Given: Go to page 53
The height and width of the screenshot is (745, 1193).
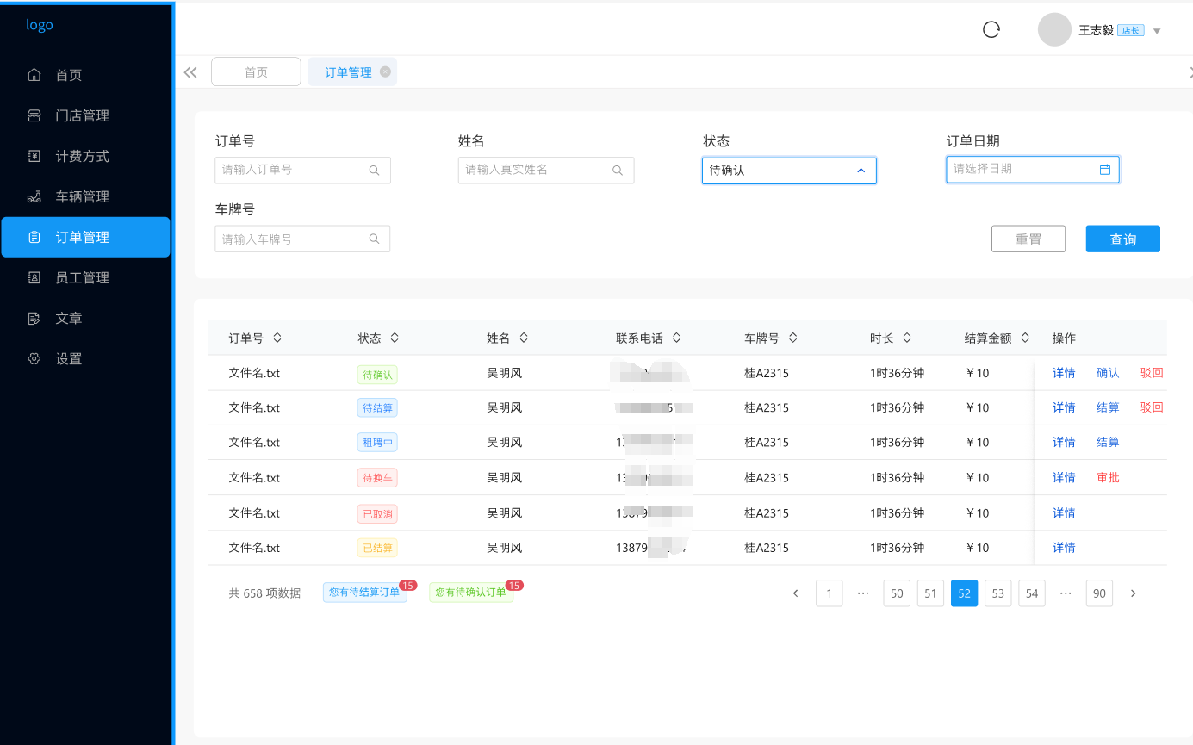Looking at the screenshot, I should coord(997,593).
